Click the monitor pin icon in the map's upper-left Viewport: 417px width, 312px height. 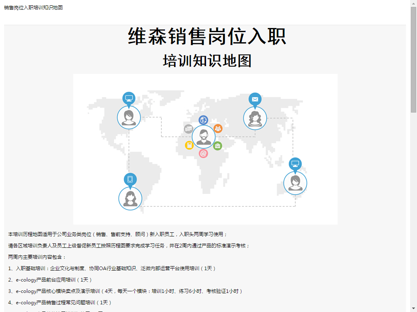pyautogui.click(x=129, y=98)
